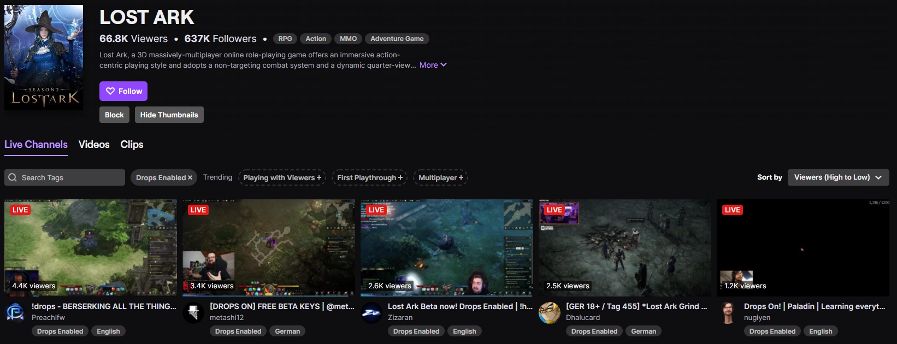The image size is (897, 344).
Task: Click the English tag under Preachlfw
Action: point(108,331)
